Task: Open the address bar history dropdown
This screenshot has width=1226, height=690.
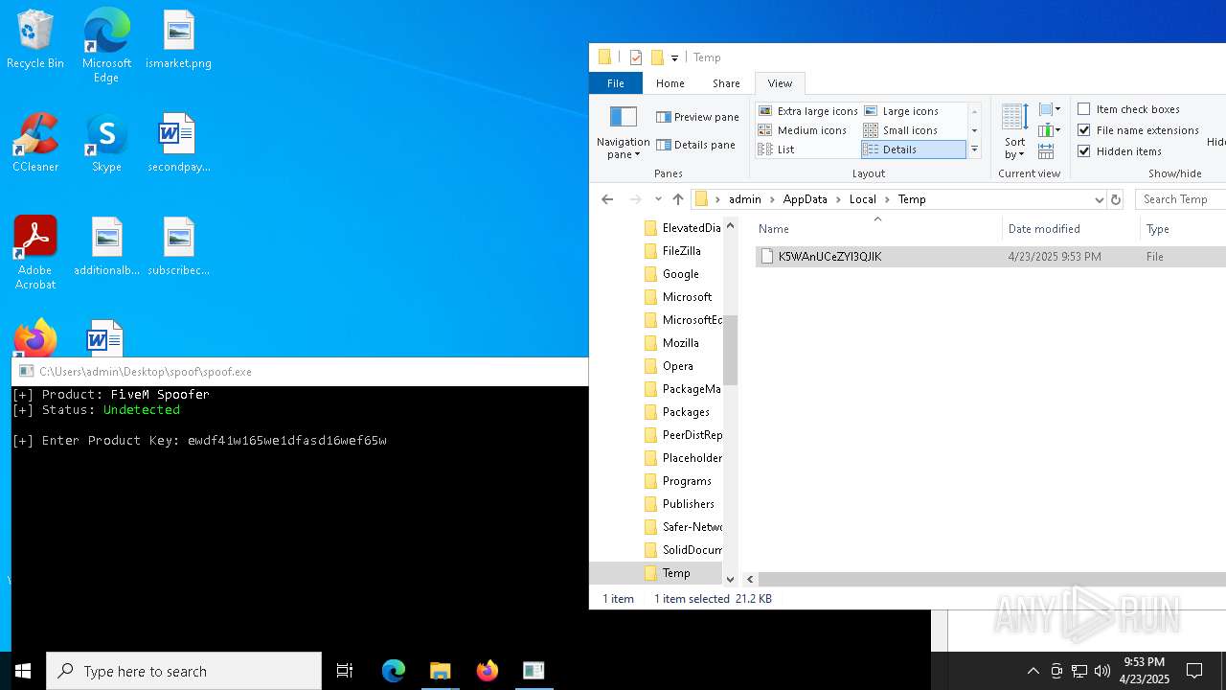Action: pyautogui.click(x=1099, y=199)
